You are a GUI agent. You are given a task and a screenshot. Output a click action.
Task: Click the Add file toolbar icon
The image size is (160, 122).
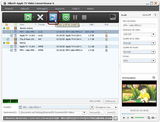28,17
